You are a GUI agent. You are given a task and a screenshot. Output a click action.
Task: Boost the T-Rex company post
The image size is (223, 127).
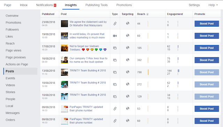(207, 60)
